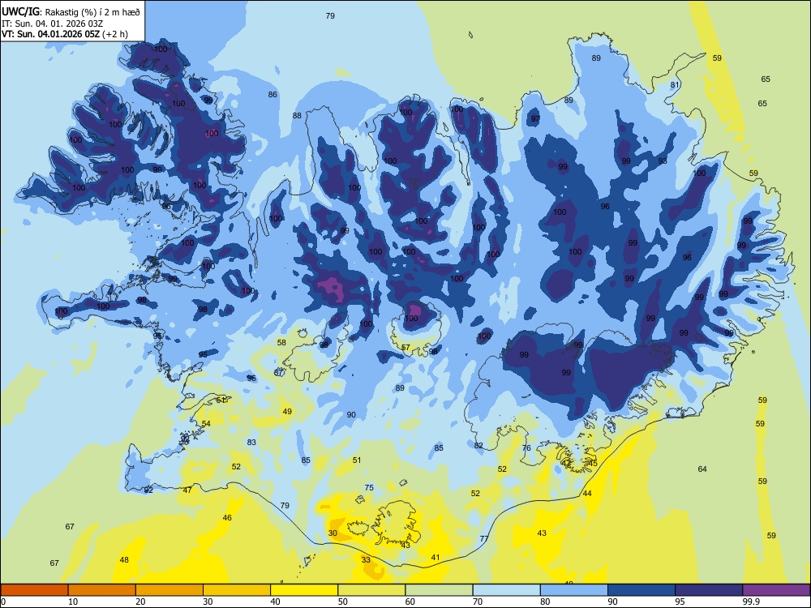Click the humidity value 33 near south coast
The width and height of the screenshot is (811, 608).
[366, 560]
